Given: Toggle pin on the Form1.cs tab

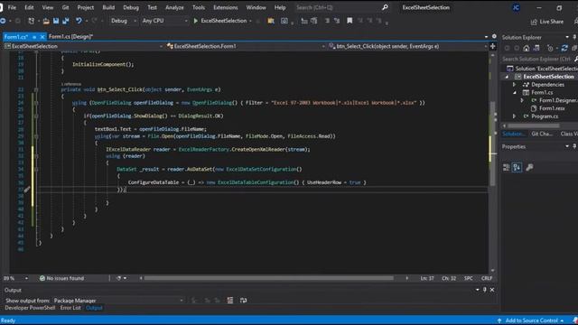Looking at the screenshot, I should click(x=34, y=37).
